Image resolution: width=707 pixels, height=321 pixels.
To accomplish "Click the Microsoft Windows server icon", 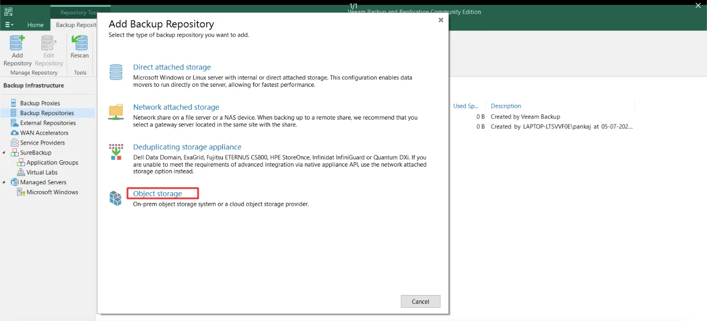I will [21, 192].
